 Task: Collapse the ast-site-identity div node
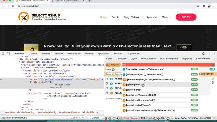[x=22, y=65]
